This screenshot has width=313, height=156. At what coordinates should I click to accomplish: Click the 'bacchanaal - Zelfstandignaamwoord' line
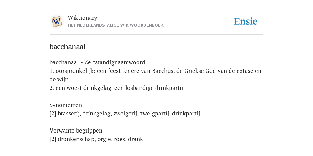97,62
